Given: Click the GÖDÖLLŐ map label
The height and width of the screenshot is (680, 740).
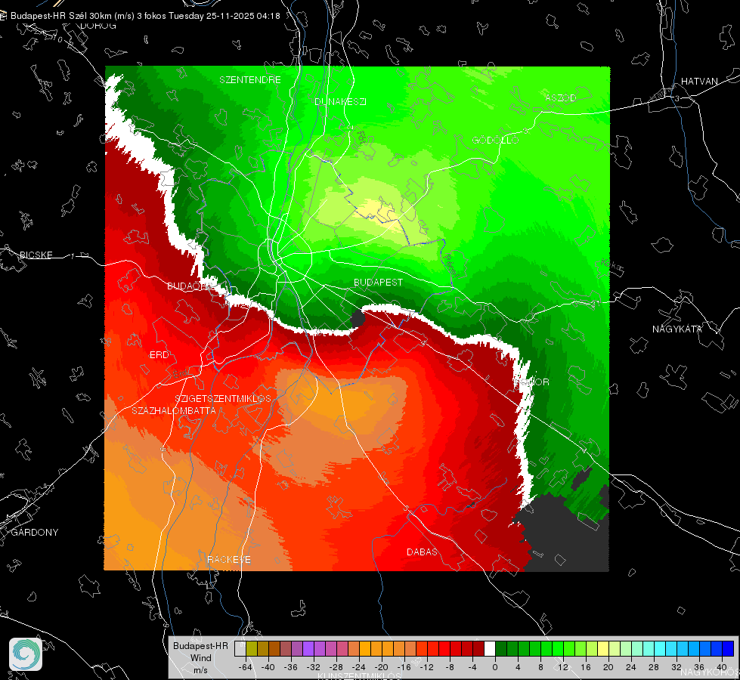Looking at the screenshot, I should tap(495, 140).
